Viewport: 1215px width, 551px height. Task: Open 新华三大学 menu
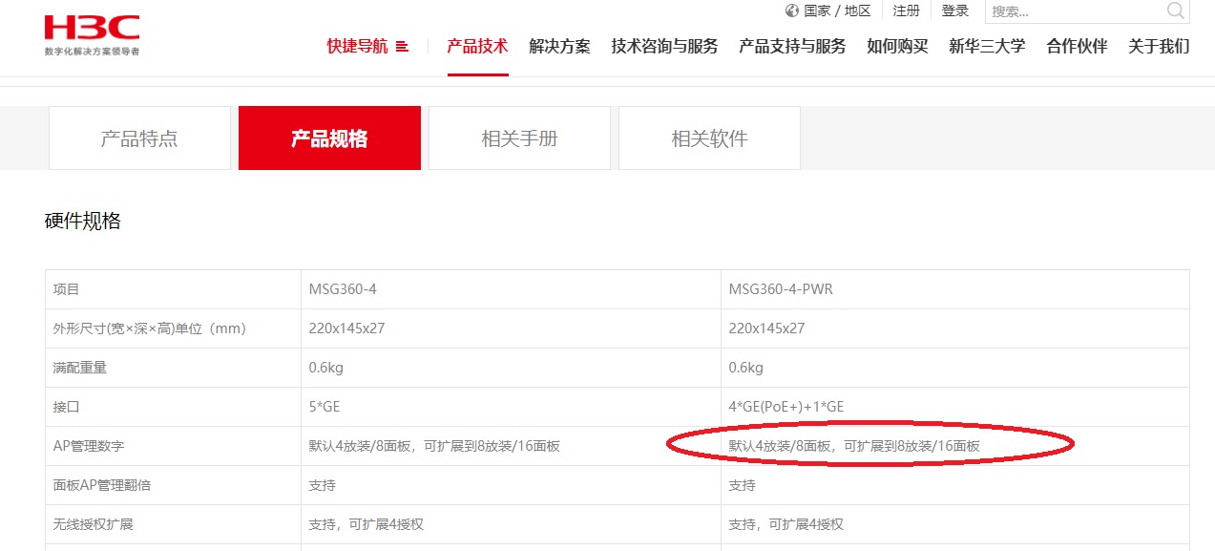tap(987, 46)
